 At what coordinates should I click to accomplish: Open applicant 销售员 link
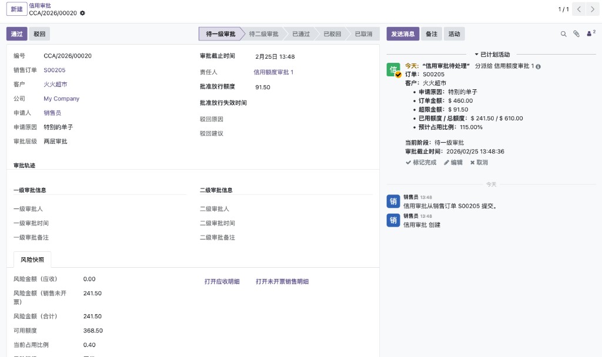[52, 113]
